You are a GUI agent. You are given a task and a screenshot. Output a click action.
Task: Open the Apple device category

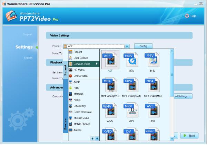[84, 82]
